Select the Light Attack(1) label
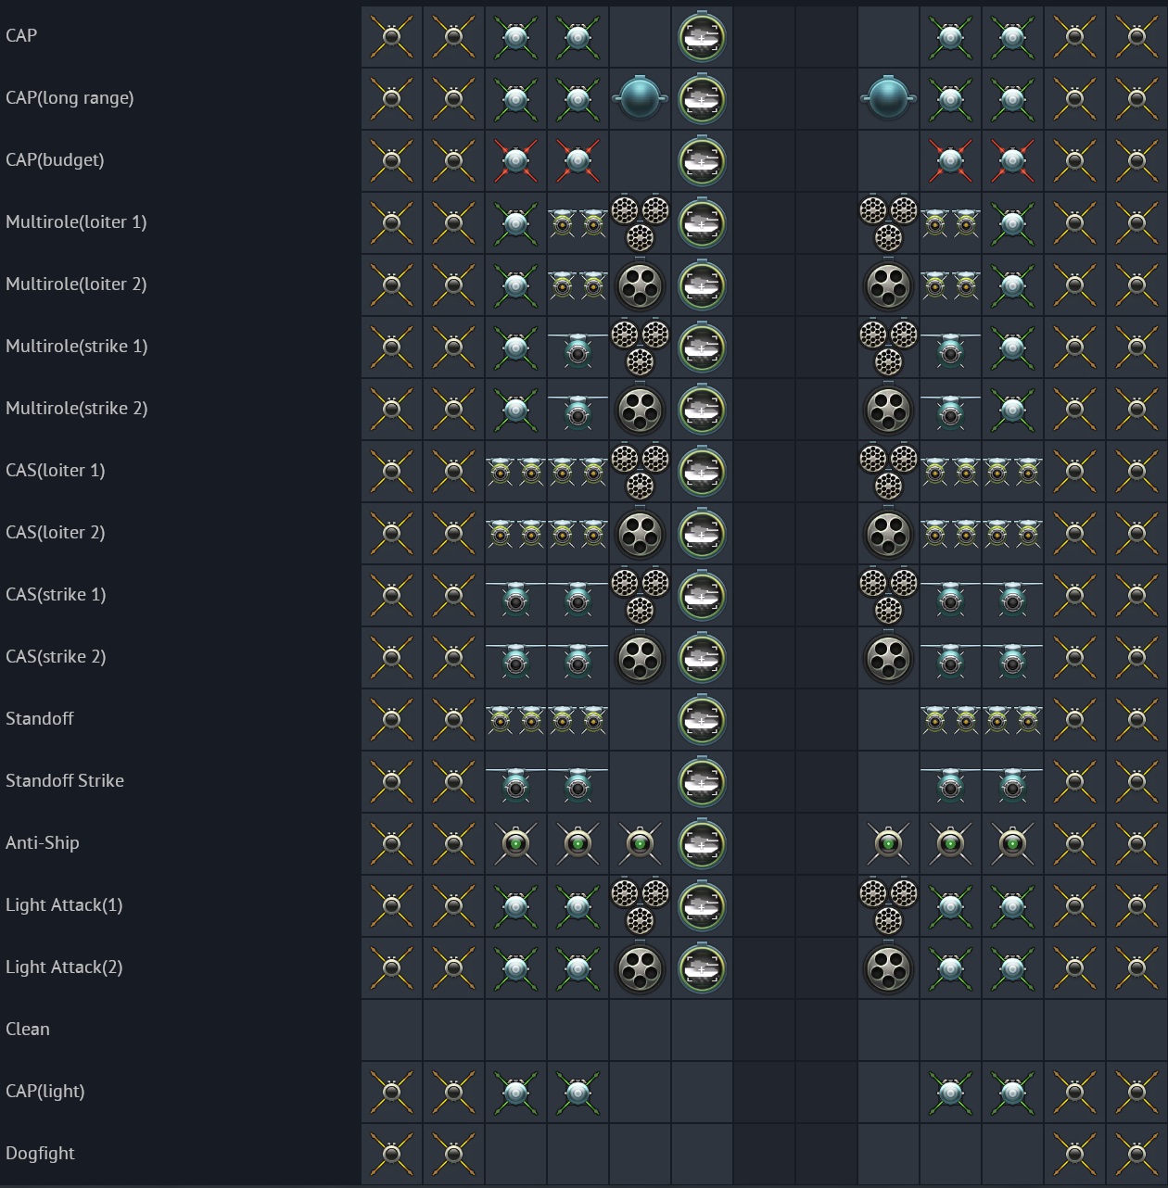This screenshot has width=1168, height=1188. click(x=64, y=905)
